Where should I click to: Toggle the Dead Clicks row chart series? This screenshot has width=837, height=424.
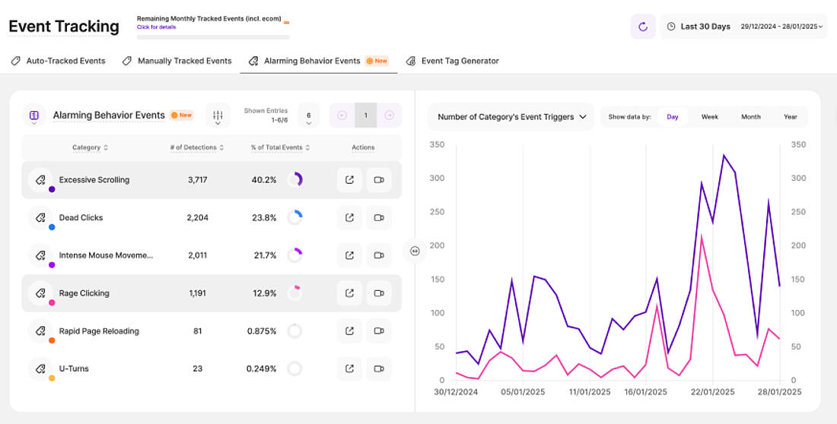(x=212, y=217)
